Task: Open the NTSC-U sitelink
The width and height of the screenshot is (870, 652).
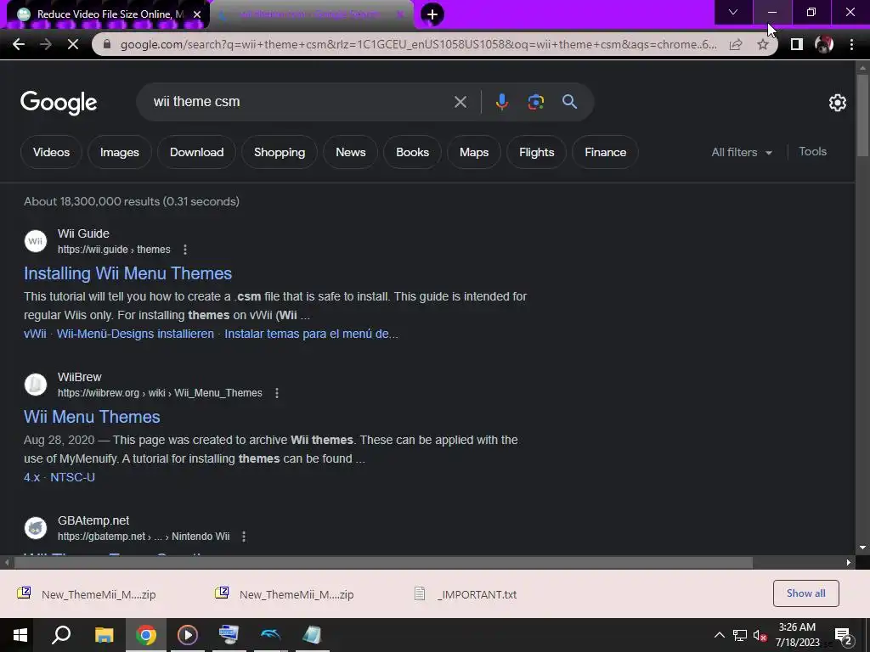Action: [73, 477]
